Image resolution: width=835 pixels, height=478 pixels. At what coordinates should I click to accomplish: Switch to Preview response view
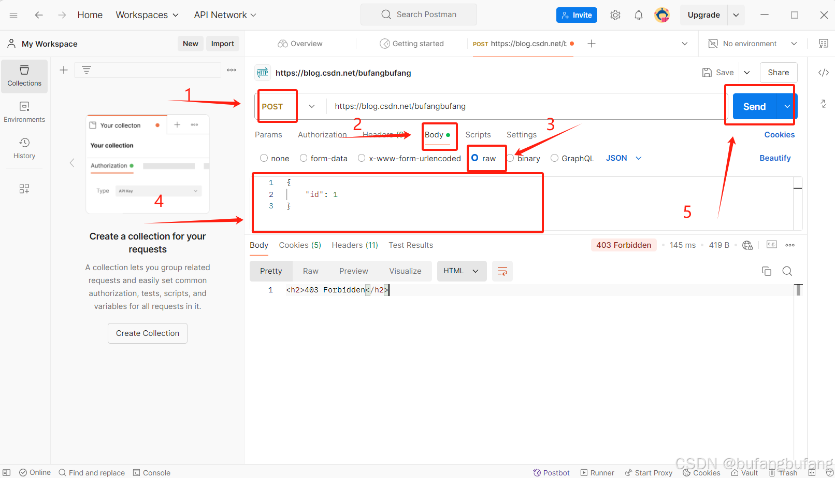[354, 271]
